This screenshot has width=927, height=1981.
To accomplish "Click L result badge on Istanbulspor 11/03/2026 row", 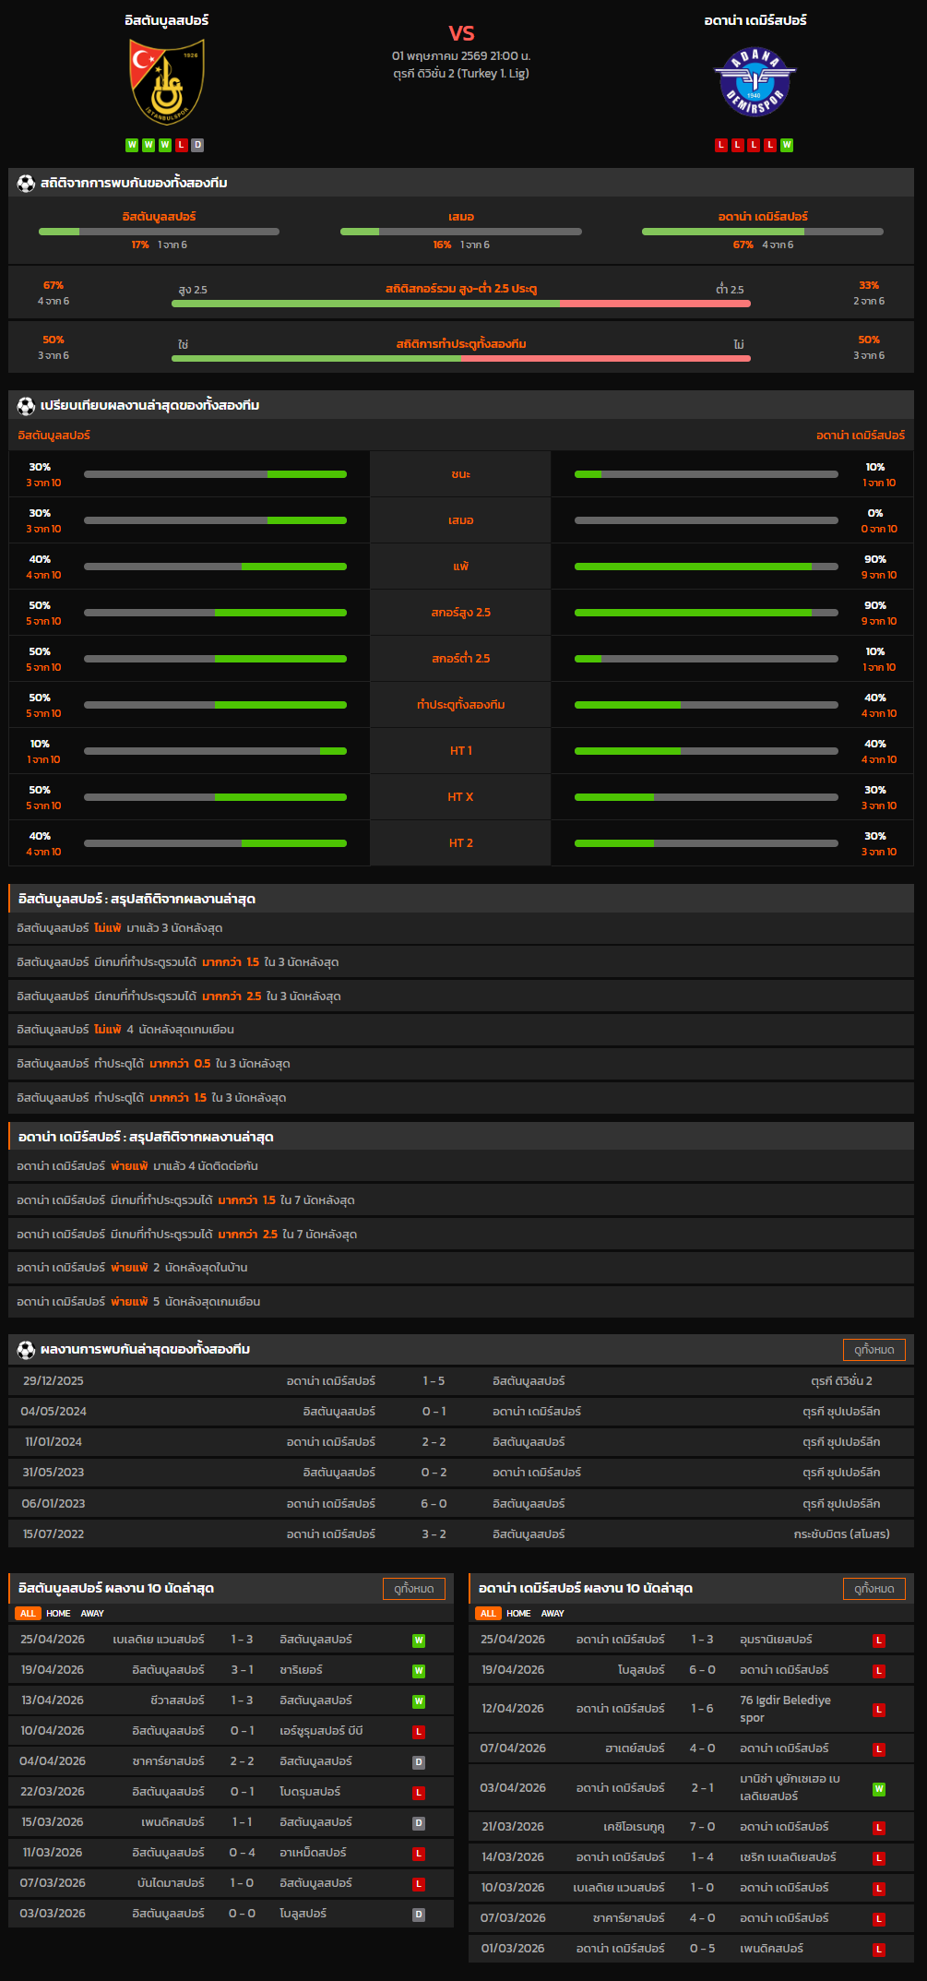I will click(x=419, y=1854).
